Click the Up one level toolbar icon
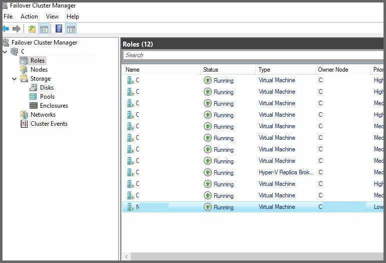This screenshot has width=386, height=263. [32, 29]
